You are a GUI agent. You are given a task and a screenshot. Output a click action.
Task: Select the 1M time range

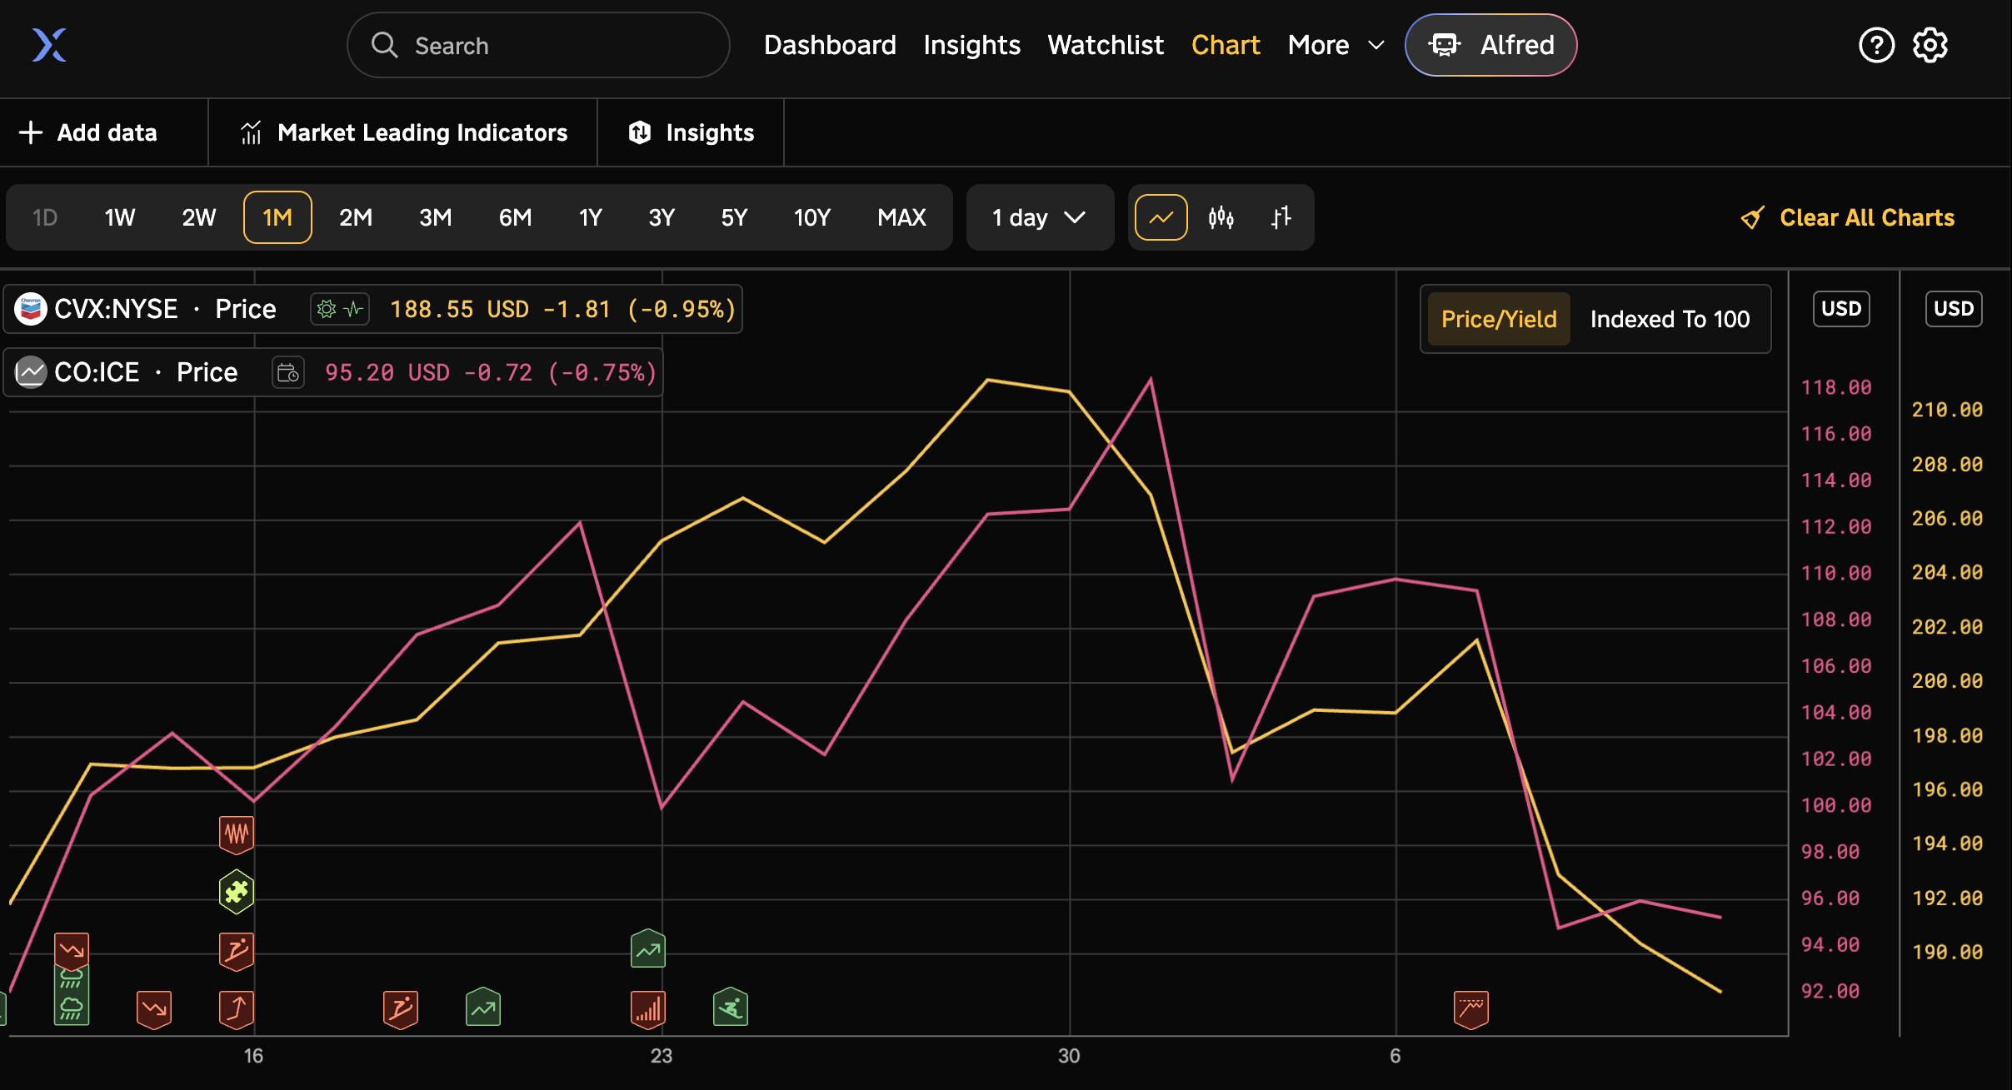tap(277, 217)
